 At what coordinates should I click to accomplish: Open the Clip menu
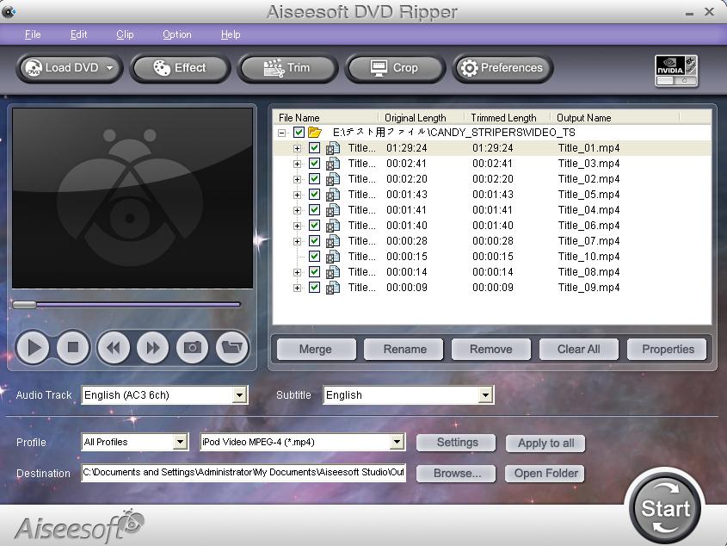pyautogui.click(x=125, y=34)
